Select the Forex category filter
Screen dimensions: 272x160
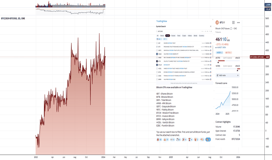tap(179, 35)
